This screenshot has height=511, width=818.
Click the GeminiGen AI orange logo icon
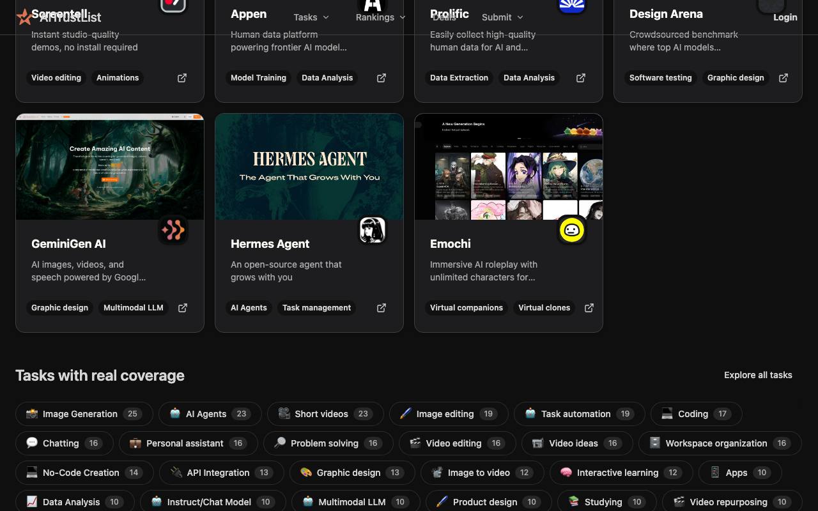173,230
